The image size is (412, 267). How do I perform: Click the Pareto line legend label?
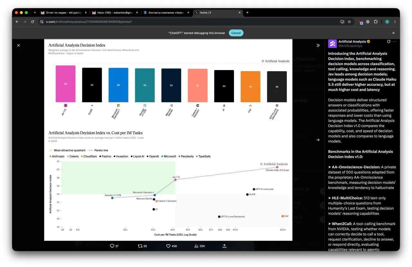101,150
